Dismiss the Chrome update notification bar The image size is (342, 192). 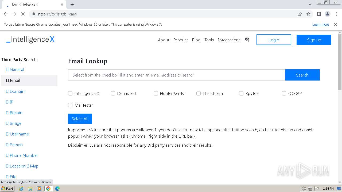click(336, 24)
